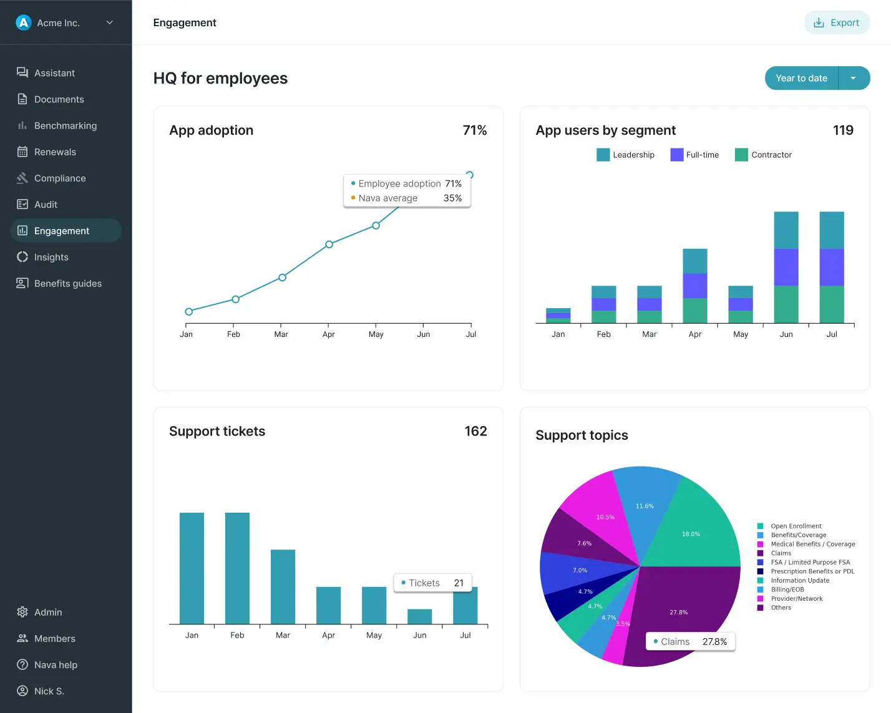
Task: Toggle the Contractor legend entry
Action: click(x=741, y=154)
